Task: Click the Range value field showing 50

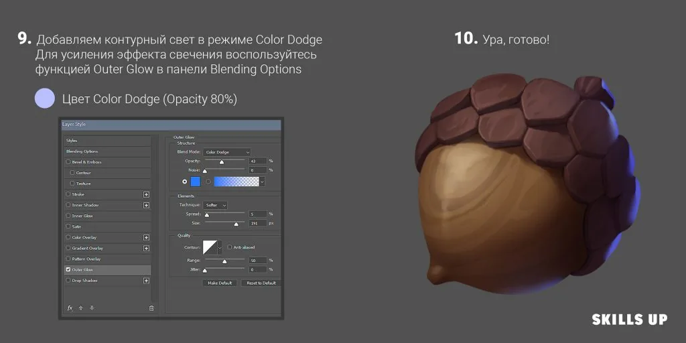Action: 258,261
